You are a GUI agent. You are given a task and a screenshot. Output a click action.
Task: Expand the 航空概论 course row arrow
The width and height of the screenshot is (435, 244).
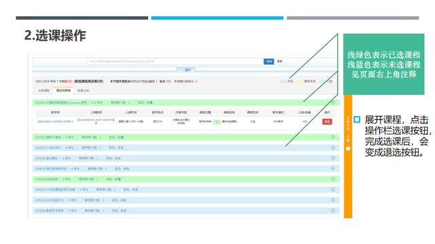pyautogui.click(x=333, y=158)
